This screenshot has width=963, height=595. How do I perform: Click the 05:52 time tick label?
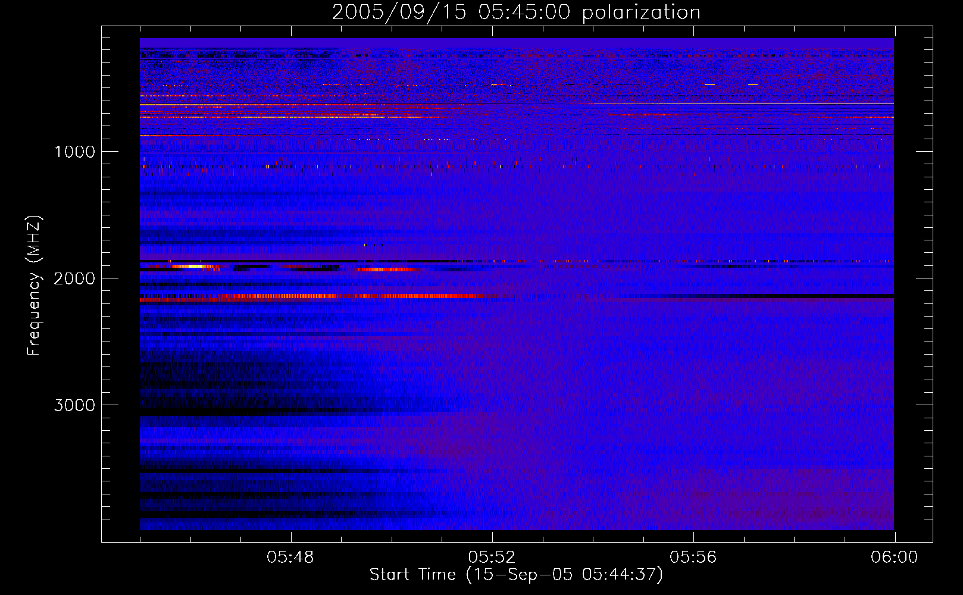492,558
